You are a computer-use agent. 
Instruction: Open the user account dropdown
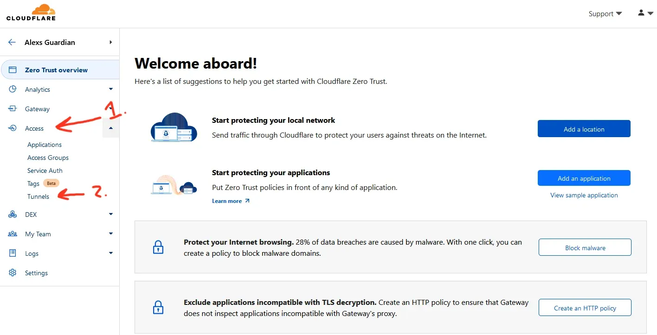pyautogui.click(x=645, y=13)
